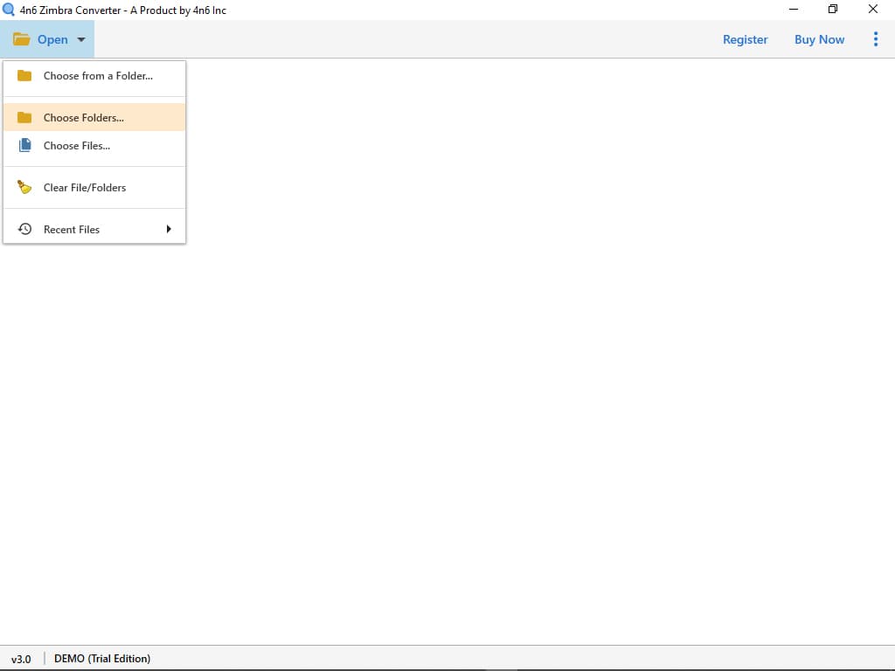Expand the Open dropdown arrow
The image size is (895, 671).
tap(79, 39)
